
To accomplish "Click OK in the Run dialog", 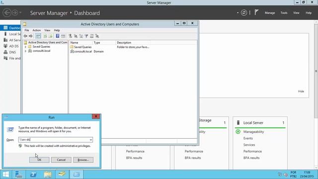I will [x=39, y=160].
